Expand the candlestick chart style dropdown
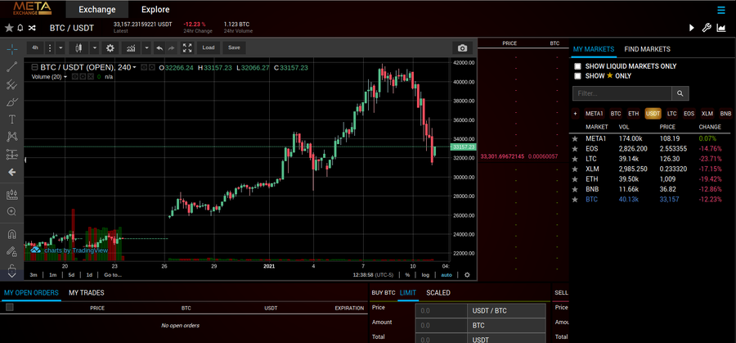Image resolution: width=736 pixels, height=343 pixels. pyautogui.click(x=95, y=48)
